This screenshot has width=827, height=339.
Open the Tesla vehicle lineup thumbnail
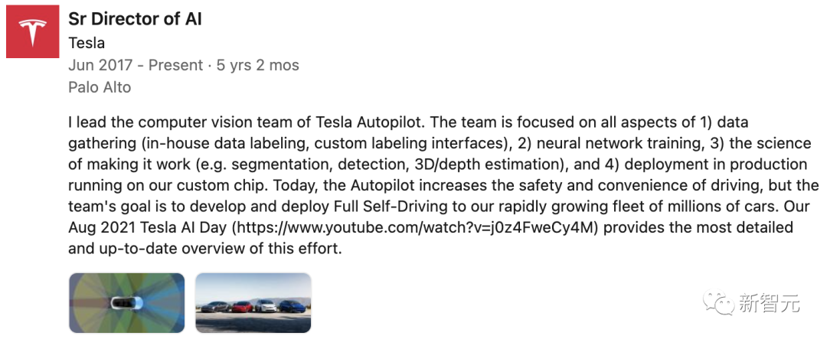(x=253, y=302)
